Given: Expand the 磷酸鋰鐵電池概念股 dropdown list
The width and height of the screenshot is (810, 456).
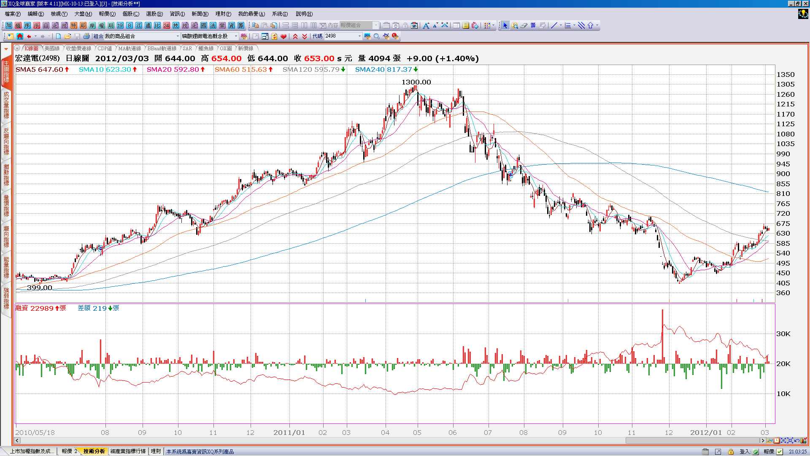Looking at the screenshot, I should 236,36.
